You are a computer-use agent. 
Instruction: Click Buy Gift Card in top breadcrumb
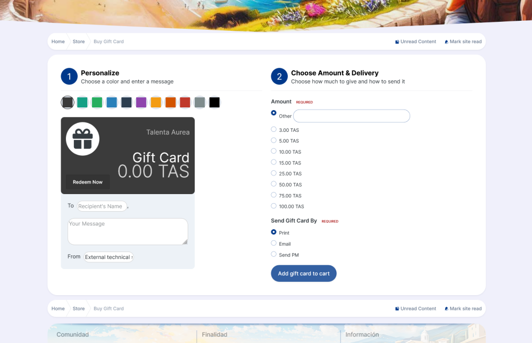click(109, 41)
